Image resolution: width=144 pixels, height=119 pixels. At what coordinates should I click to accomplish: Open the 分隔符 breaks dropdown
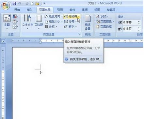(x=72, y=16)
